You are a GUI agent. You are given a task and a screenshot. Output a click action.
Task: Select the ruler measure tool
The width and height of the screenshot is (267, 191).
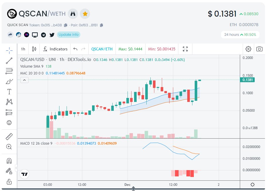point(9,136)
